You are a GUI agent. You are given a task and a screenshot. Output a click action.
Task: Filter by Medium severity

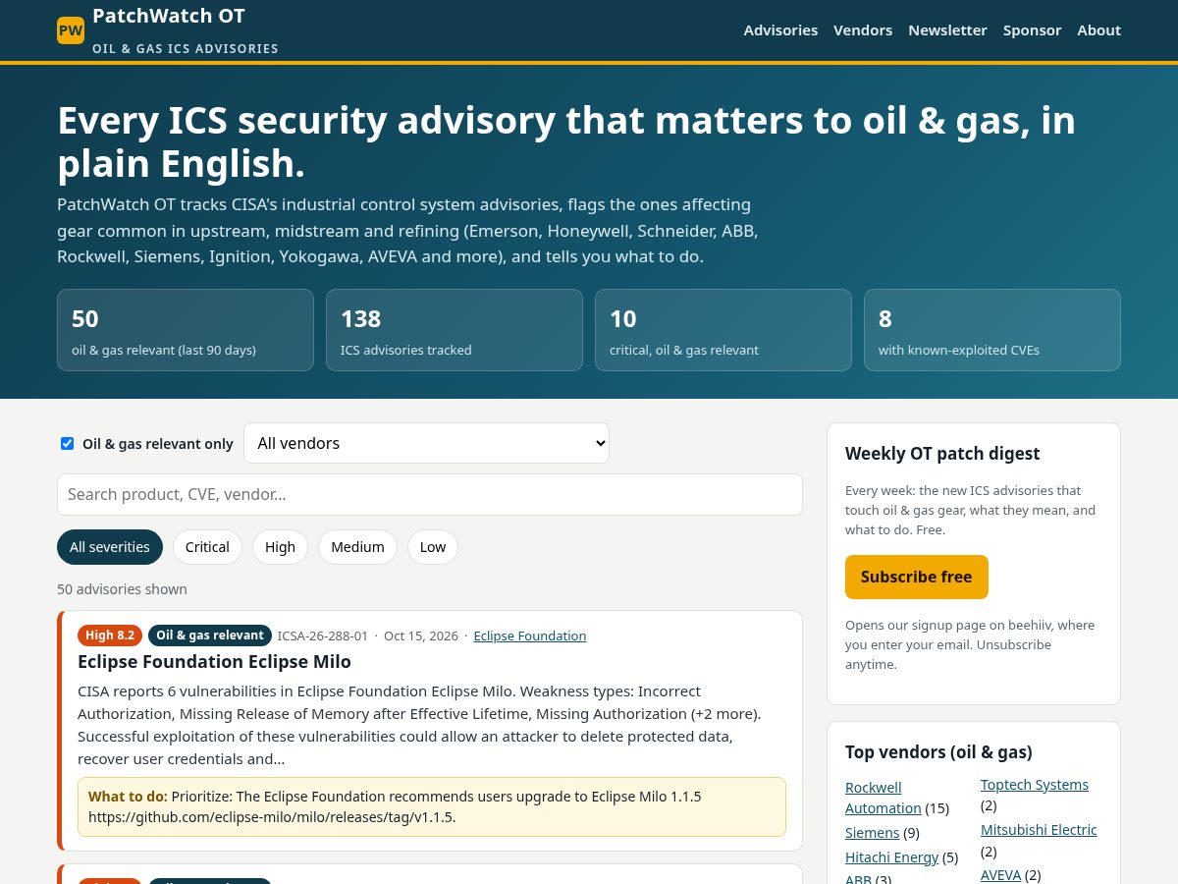tap(357, 547)
